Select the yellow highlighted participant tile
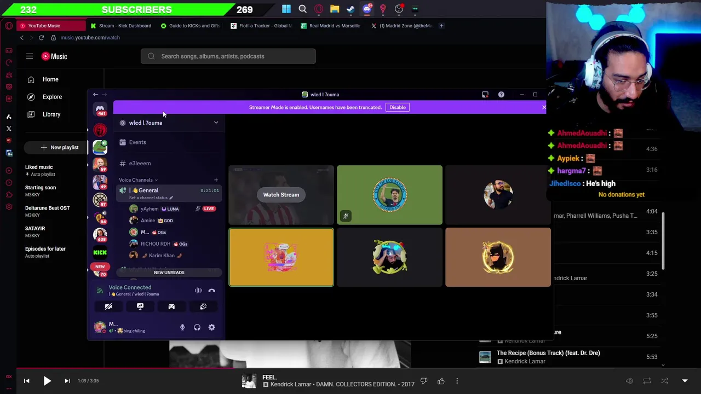The height and width of the screenshot is (394, 701). tap(281, 257)
